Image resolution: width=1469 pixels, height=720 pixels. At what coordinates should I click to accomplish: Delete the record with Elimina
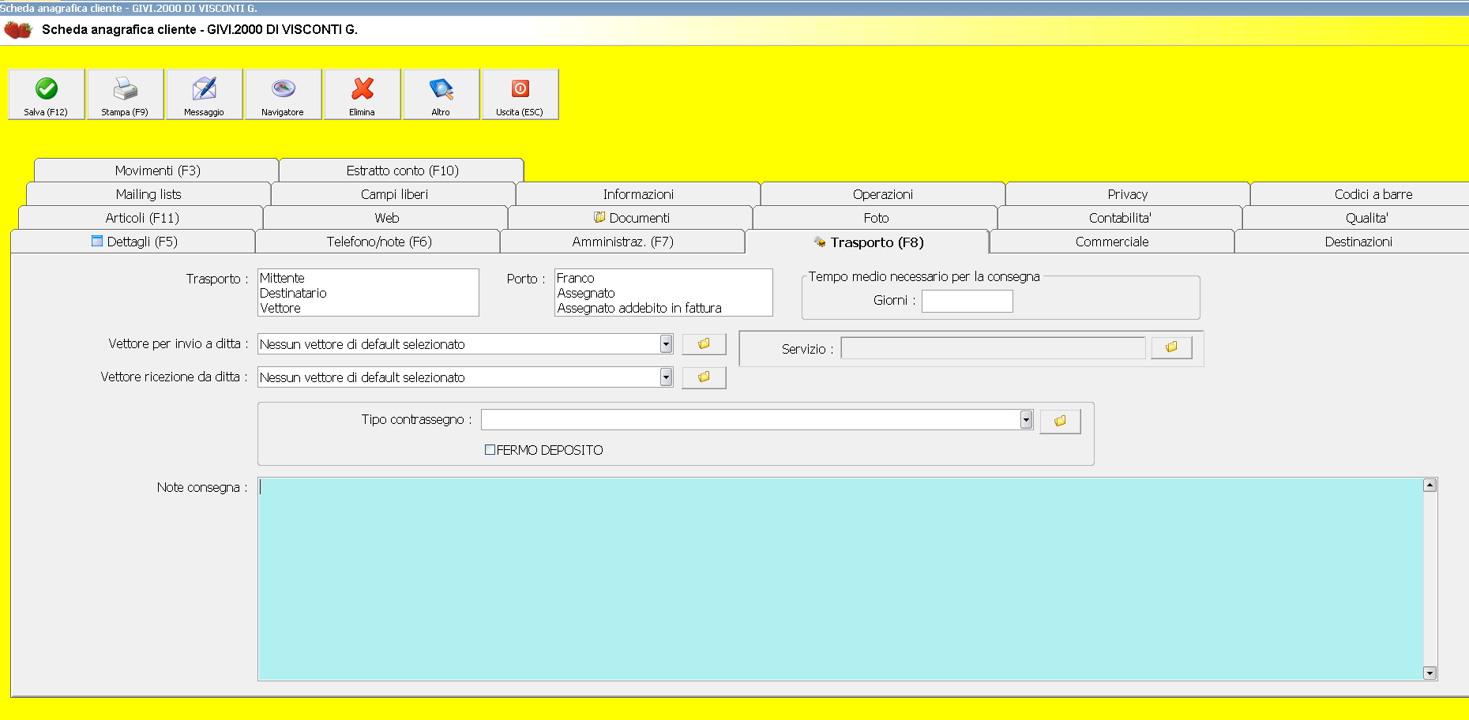pyautogui.click(x=363, y=95)
